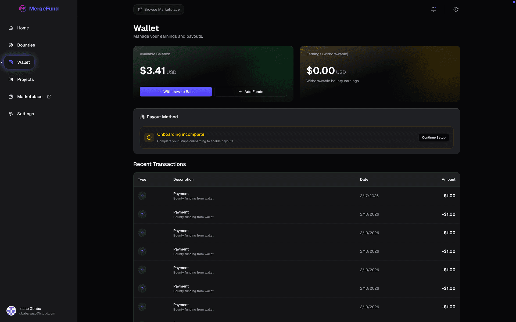Screen dimensions: 516x322
Task: Click the Payout Method bank icon
Action: pyautogui.click(x=142, y=117)
